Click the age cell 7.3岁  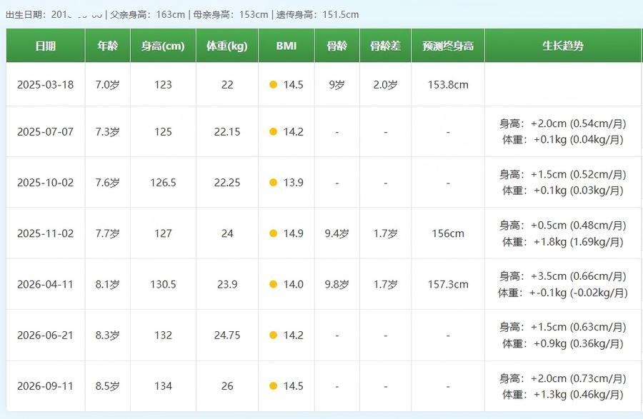(x=107, y=132)
